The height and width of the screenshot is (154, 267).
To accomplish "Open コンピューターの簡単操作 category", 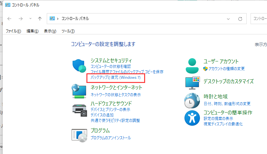I will pos(228,113).
